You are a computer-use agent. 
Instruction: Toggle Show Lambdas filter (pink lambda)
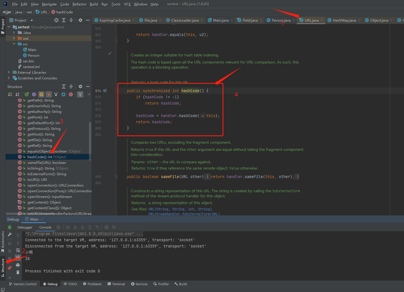point(71,94)
